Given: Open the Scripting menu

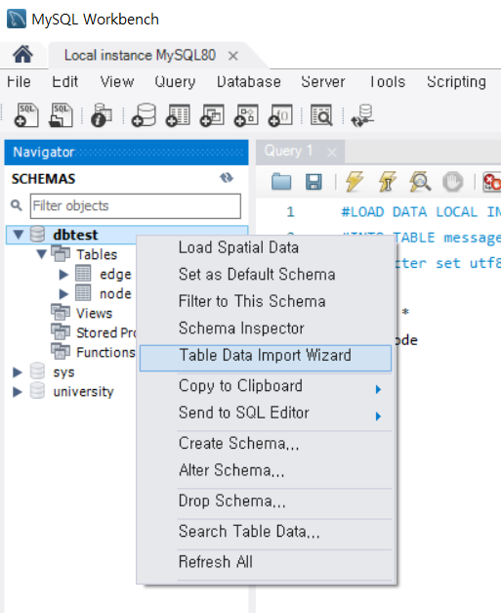Looking at the screenshot, I should 456,82.
